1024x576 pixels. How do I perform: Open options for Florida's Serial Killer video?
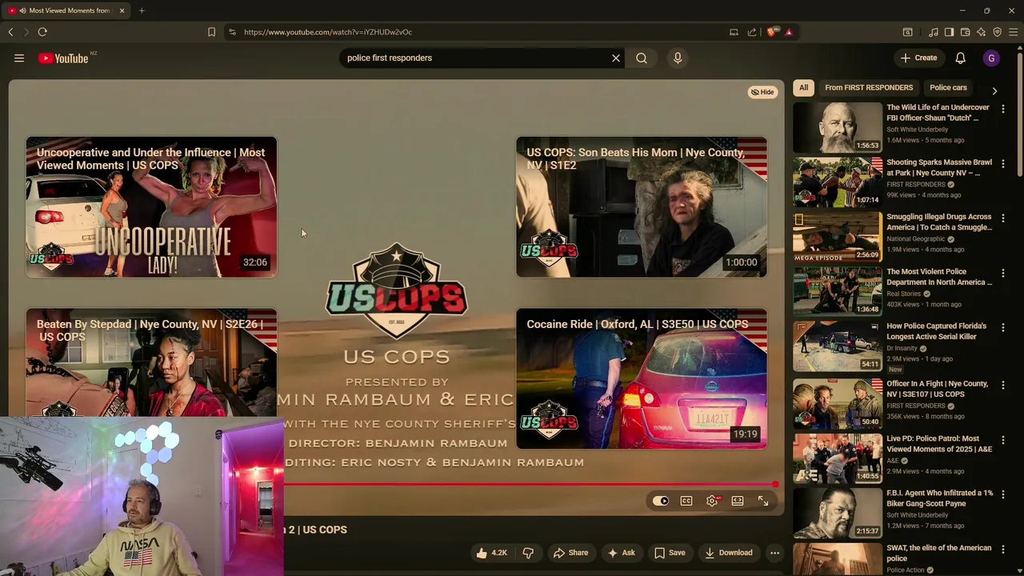click(x=1002, y=328)
